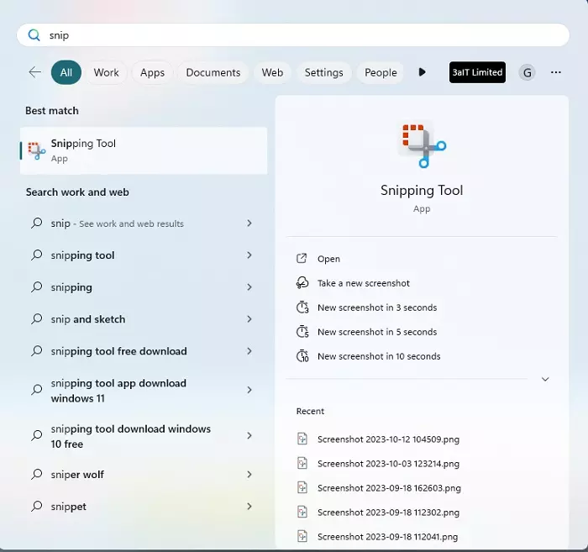Image resolution: width=588 pixels, height=552 pixels.
Task: Select the Work filter tab
Action: point(106,72)
